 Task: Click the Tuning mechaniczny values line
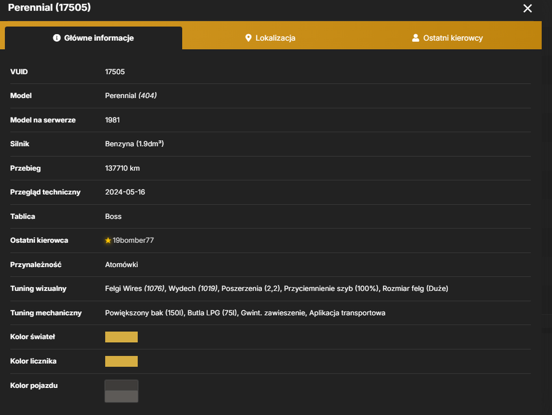245,313
